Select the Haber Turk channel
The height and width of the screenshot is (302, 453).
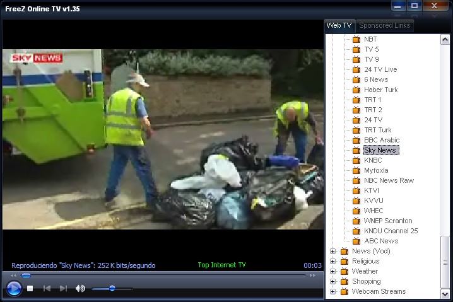(381, 90)
